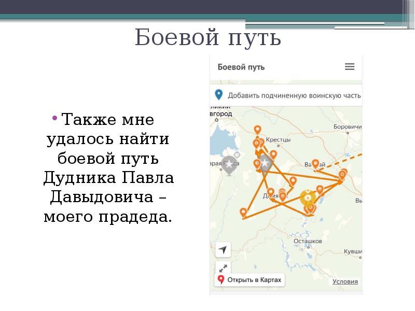Screen dimensions: 415x311
Task: Open the Условия terms link
Action: [345, 281]
